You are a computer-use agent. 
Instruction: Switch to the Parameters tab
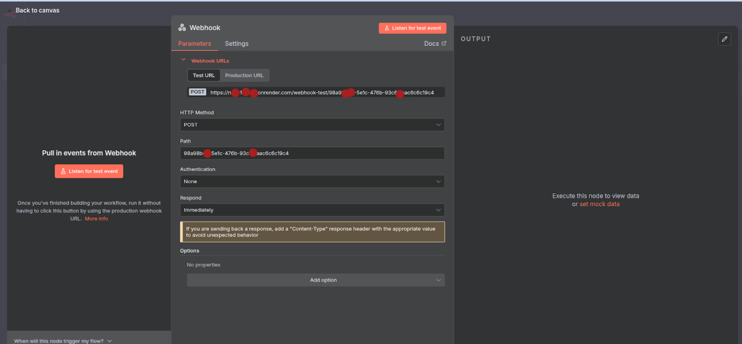pos(195,43)
